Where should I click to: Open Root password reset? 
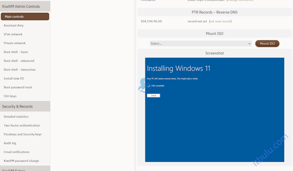pos(18,87)
